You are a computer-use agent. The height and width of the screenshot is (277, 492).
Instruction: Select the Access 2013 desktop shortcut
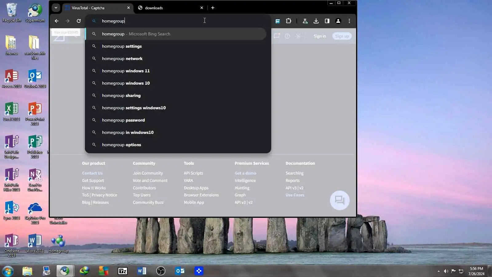[x=11, y=78]
